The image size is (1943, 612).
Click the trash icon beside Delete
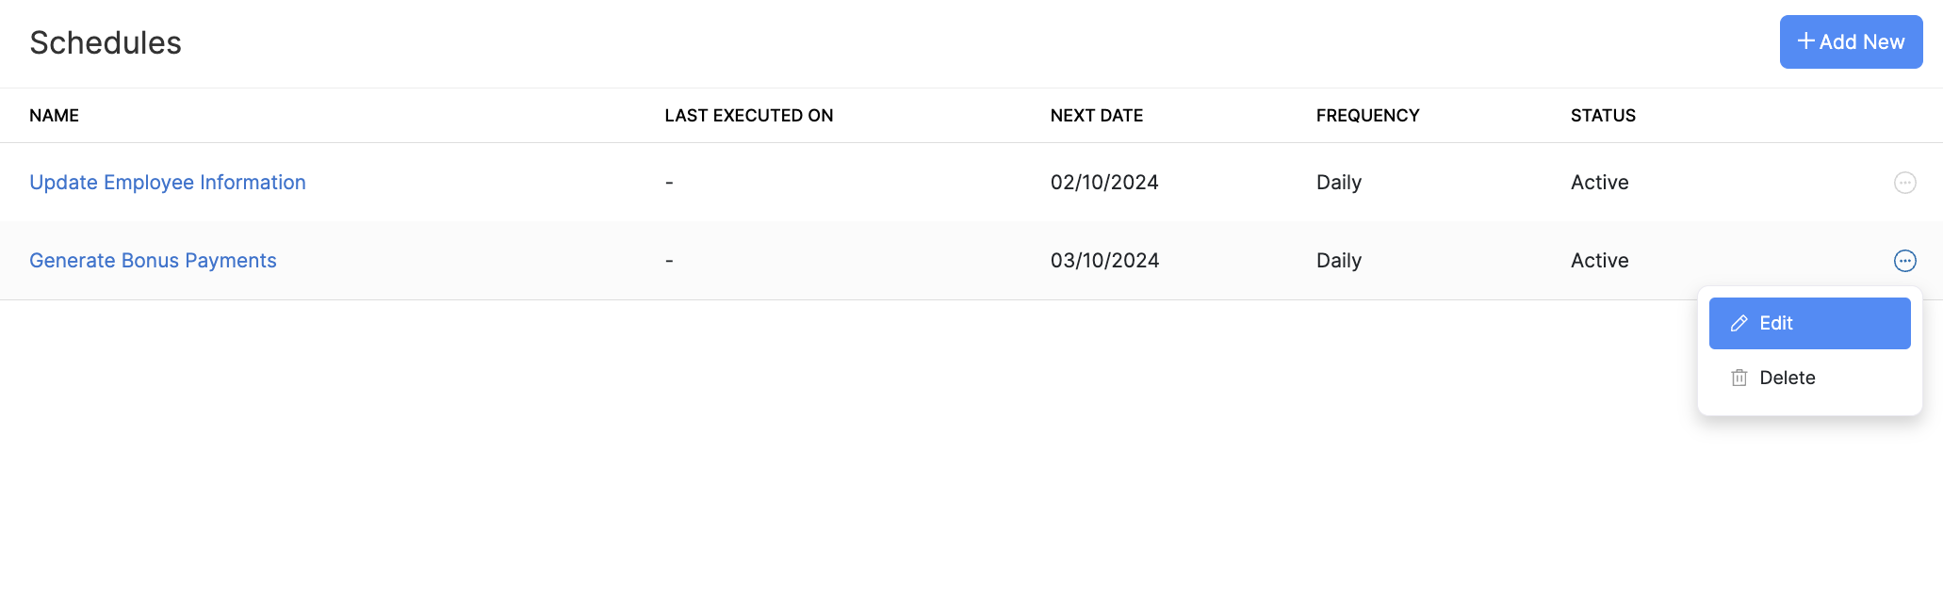1739,378
